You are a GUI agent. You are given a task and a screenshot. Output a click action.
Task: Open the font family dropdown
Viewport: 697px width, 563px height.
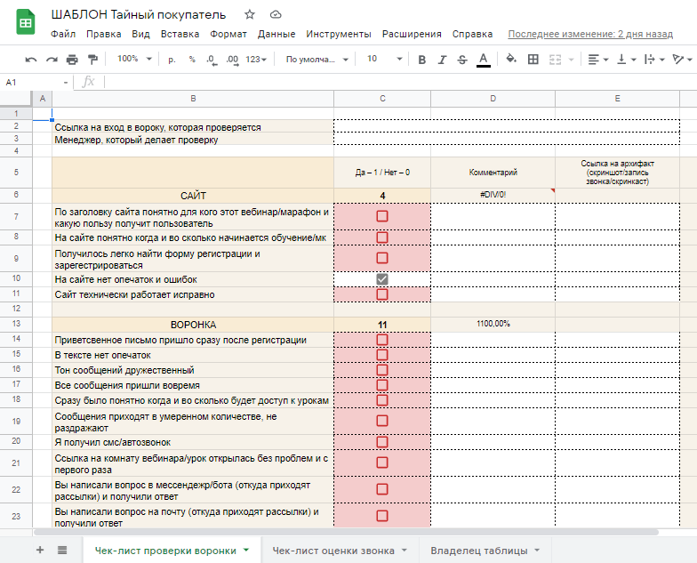click(316, 59)
